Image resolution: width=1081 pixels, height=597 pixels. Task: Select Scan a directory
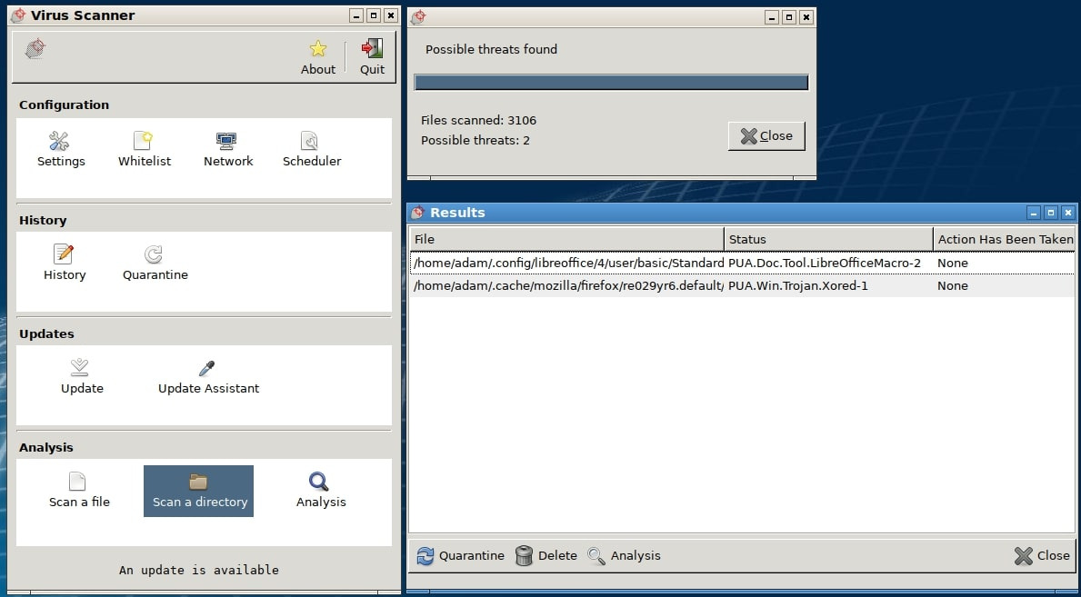[199, 491]
